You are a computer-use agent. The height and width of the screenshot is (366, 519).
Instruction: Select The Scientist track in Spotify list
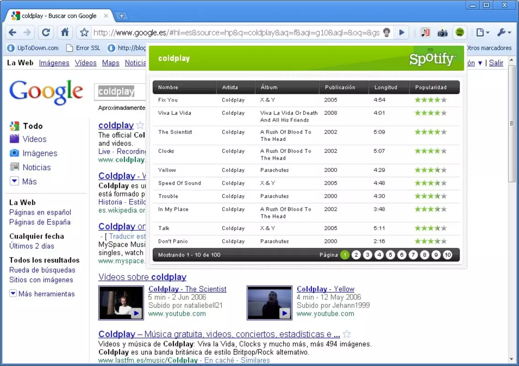pos(175,132)
